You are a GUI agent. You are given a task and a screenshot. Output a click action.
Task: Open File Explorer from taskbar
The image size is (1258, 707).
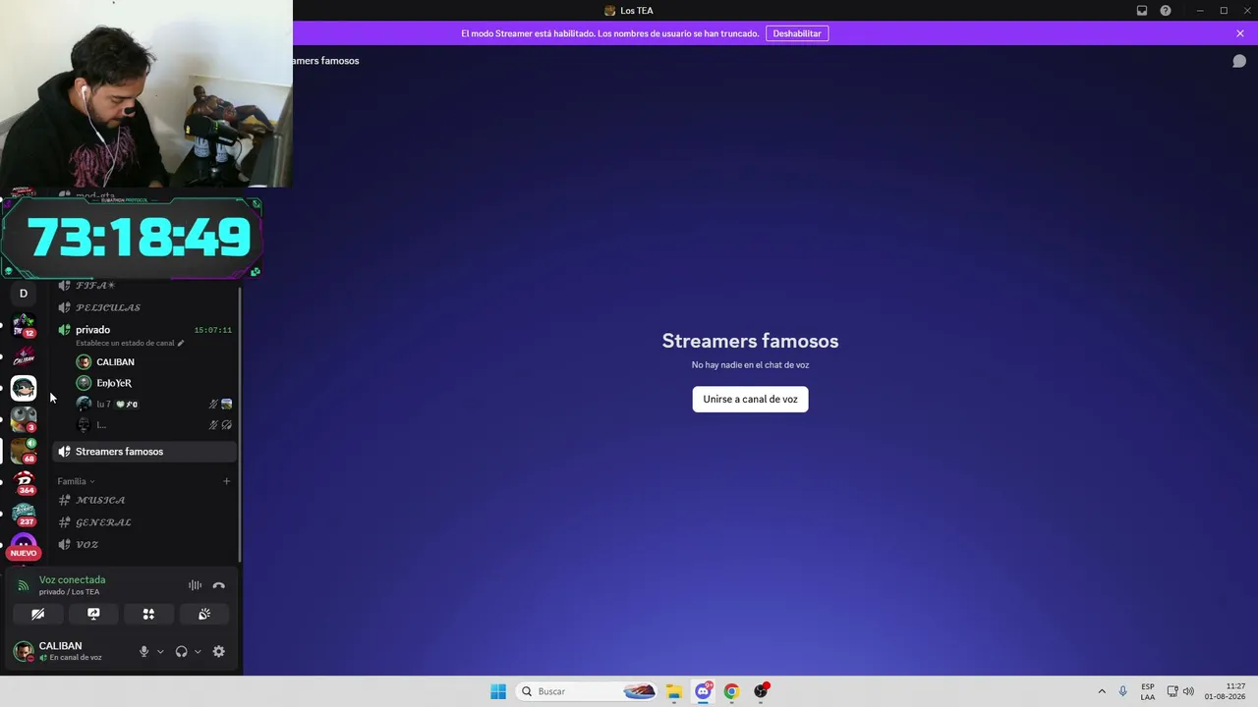coord(673,691)
